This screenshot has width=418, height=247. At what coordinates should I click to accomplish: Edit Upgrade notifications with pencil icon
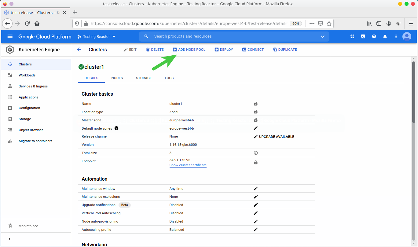point(256,205)
